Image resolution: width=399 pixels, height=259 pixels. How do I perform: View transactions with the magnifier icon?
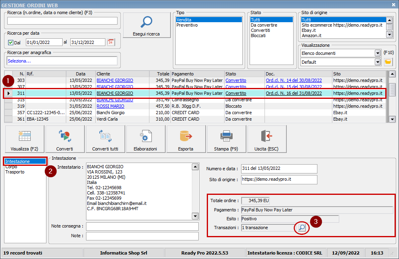click(301, 228)
